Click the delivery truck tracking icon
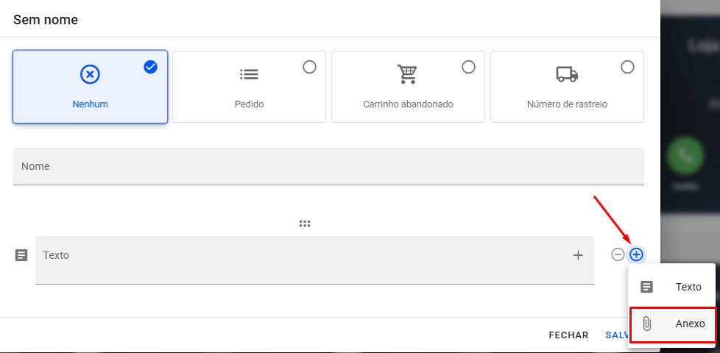 click(567, 74)
